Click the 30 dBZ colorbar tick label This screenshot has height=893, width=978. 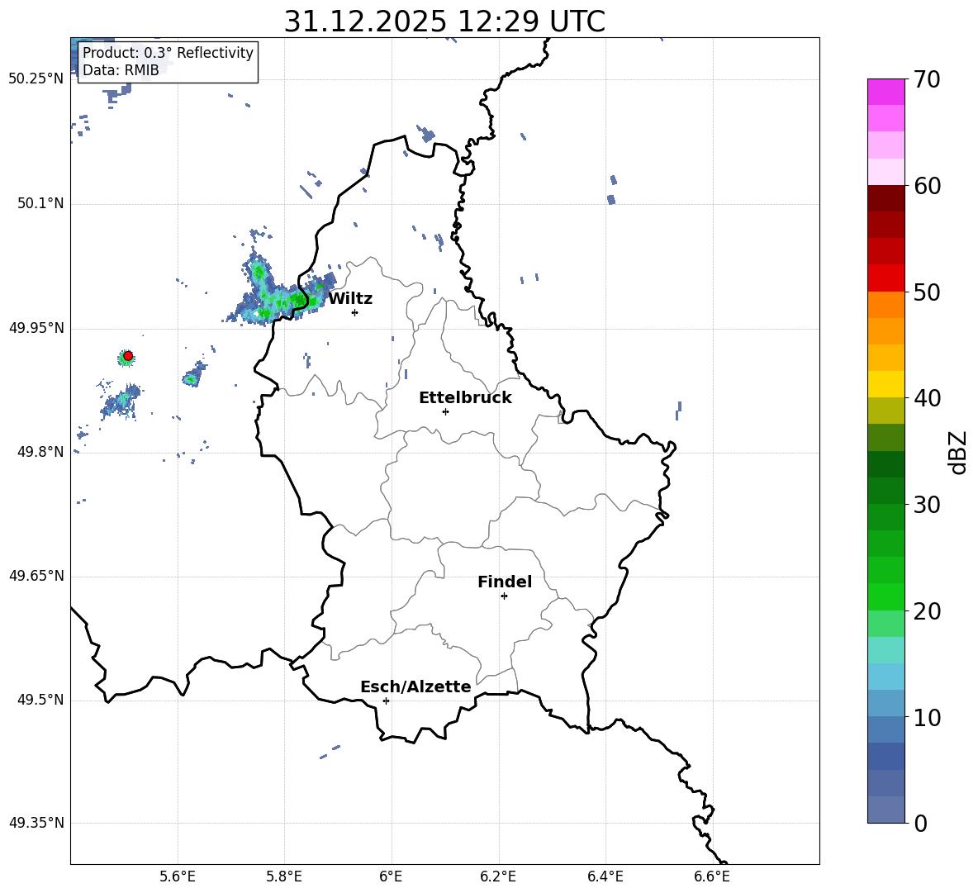click(928, 505)
